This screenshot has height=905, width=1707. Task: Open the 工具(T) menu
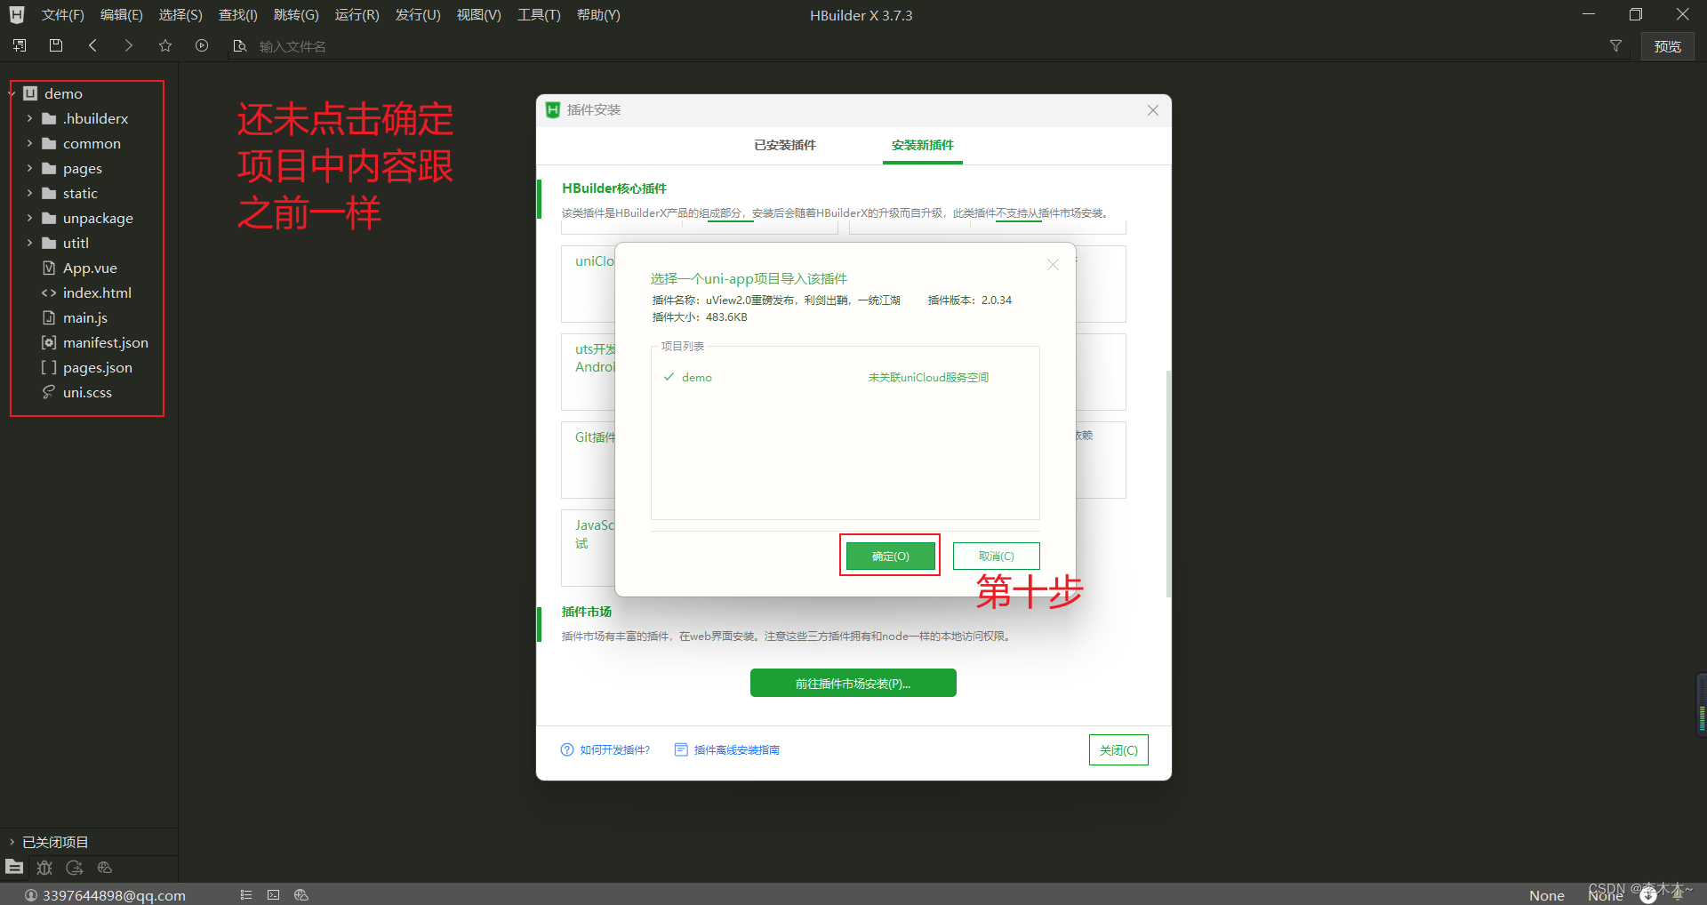(539, 15)
